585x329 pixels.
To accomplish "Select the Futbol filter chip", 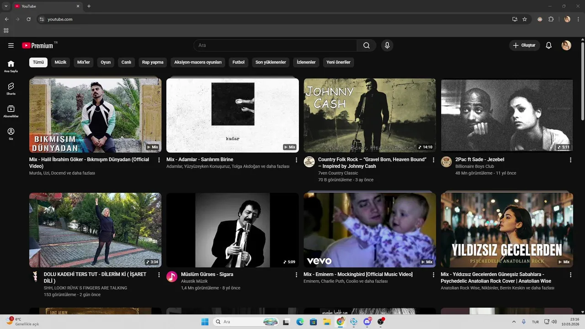I will (x=239, y=62).
